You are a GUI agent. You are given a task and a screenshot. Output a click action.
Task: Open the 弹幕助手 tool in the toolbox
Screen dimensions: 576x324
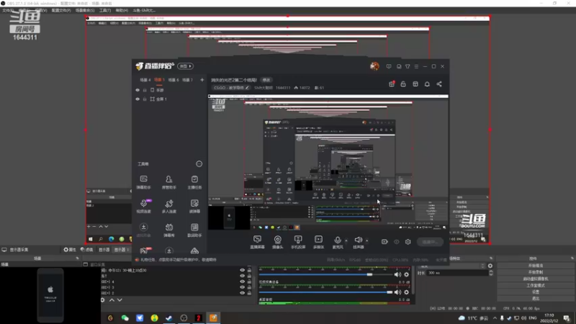[x=143, y=182]
